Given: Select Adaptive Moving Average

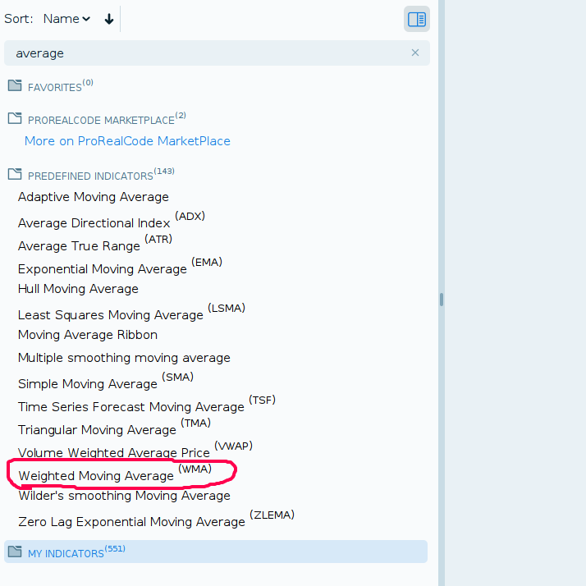Looking at the screenshot, I should click(x=94, y=197).
